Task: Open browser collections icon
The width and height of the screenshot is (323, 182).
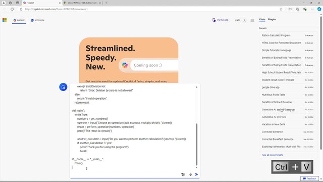Action: pos(297,9)
